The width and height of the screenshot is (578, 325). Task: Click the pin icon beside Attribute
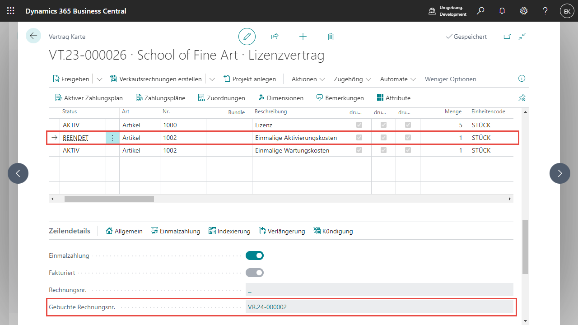pos(522,98)
